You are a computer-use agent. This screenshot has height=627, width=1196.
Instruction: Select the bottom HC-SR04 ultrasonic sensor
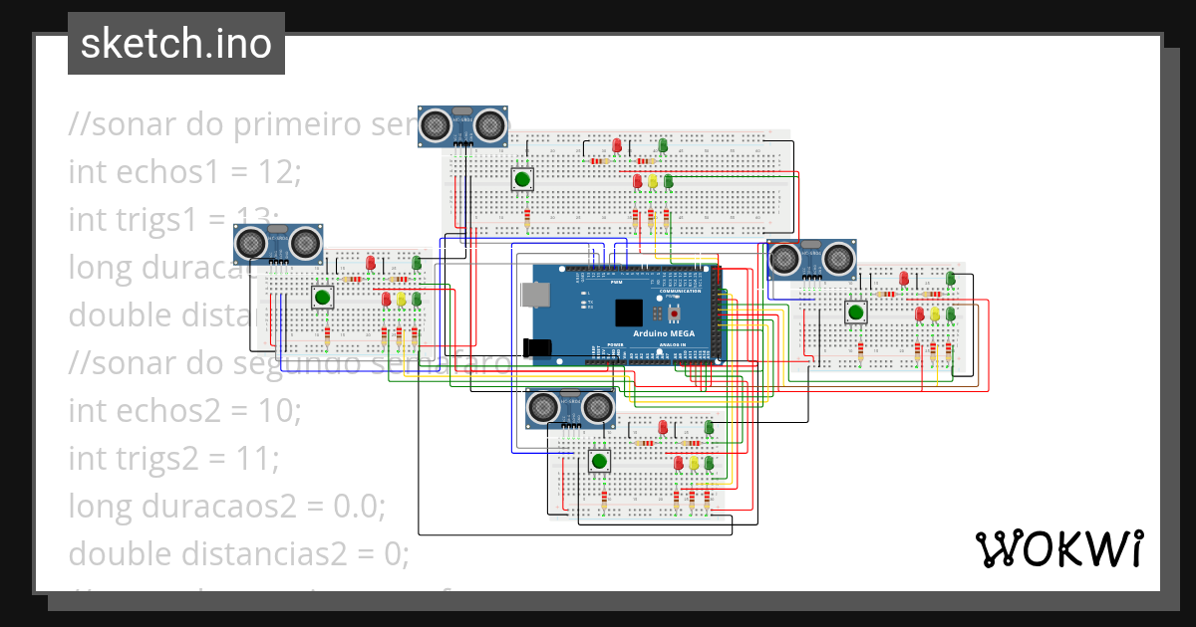click(x=571, y=406)
